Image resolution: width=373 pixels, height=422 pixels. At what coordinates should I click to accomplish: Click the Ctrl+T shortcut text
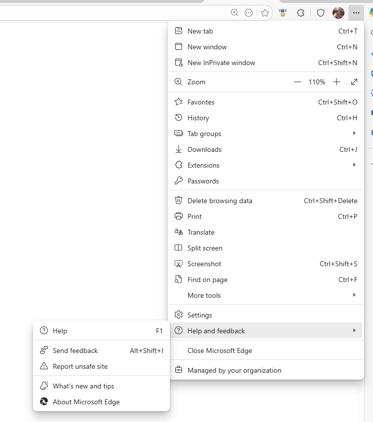[x=348, y=31]
